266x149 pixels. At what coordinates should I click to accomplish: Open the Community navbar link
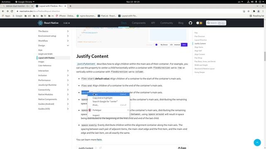click(x=166, y=23)
